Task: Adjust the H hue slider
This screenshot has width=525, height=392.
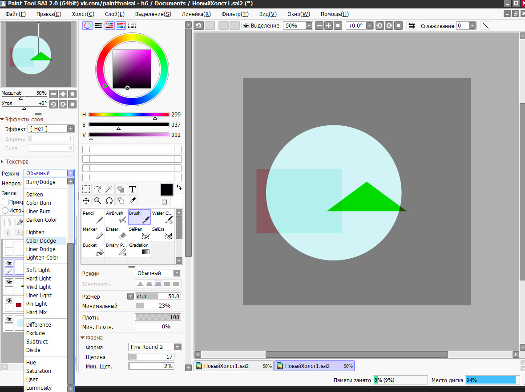Action: click(129, 115)
